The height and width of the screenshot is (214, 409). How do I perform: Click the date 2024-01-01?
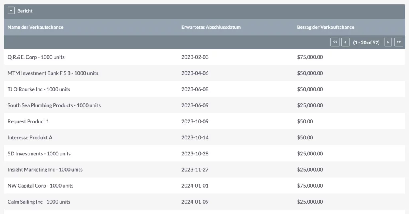click(x=195, y=186)
